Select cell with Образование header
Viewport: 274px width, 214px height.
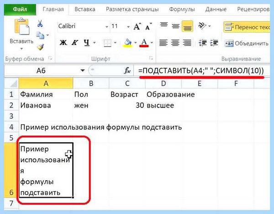[x=163, y=94]
